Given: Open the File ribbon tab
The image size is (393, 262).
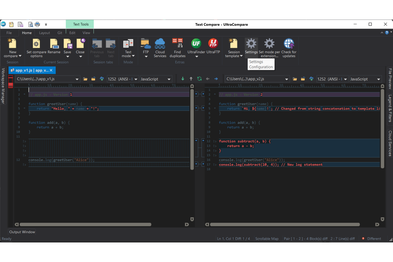Looking at the screenshot, I should coord(9,33).
